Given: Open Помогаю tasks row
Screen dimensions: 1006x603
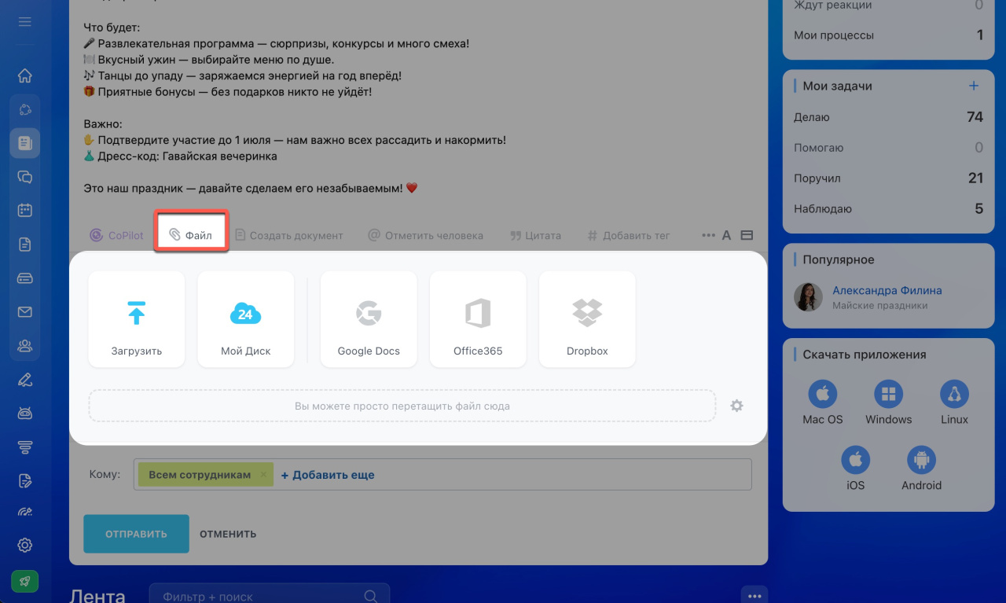Looking at the screenshot, I should pyautogui.click(x=889, y=148).
